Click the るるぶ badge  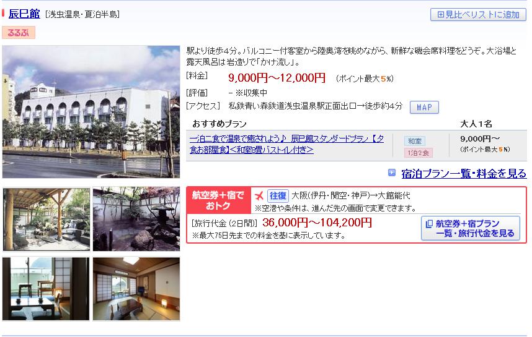click(19, 33)
